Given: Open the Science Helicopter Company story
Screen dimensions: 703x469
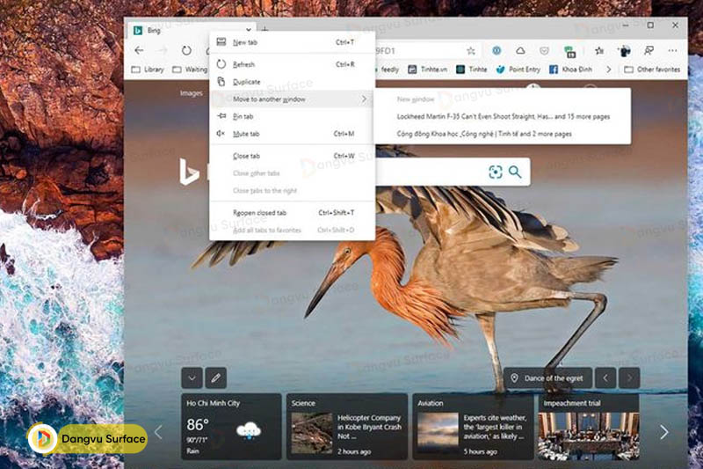Looking at the screenshot, I should 347,427.
